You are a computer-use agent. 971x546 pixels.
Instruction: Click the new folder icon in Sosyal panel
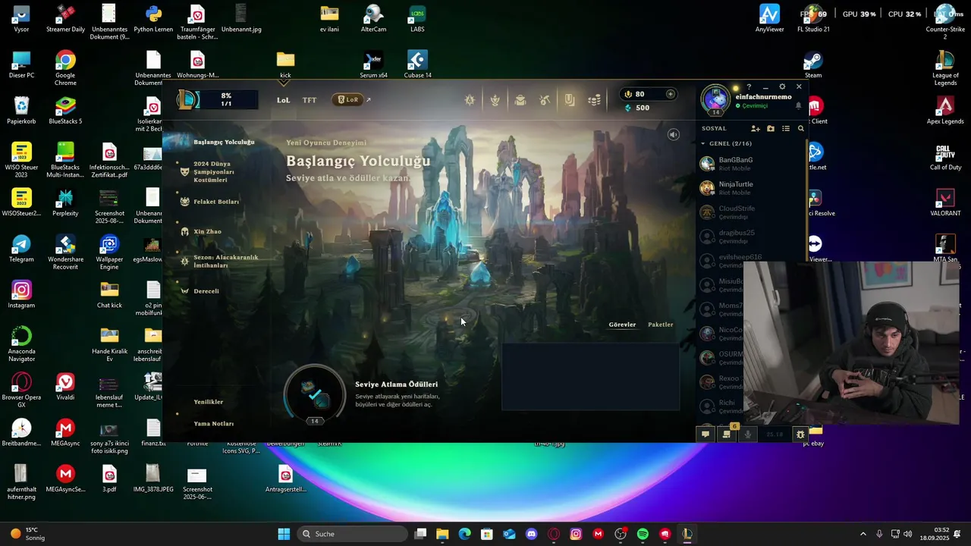771,129
